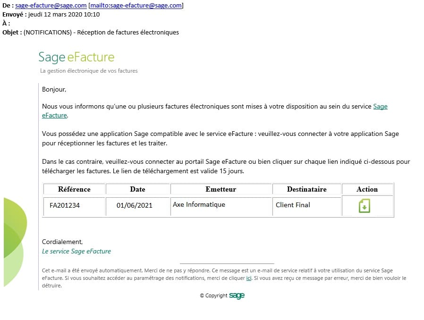
Task: Click the Sage eFacture logo header
Action: point(76,58)
